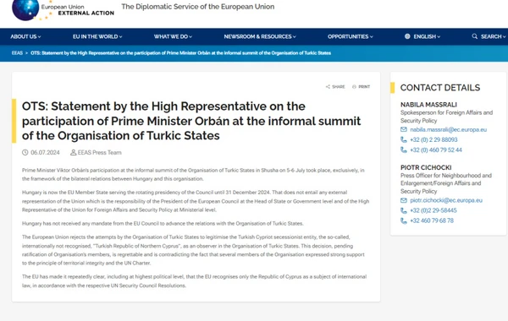
Task: Click 'Spokesperson for Foreign Affairs and Security Policy' text
Action: [446, 117]
